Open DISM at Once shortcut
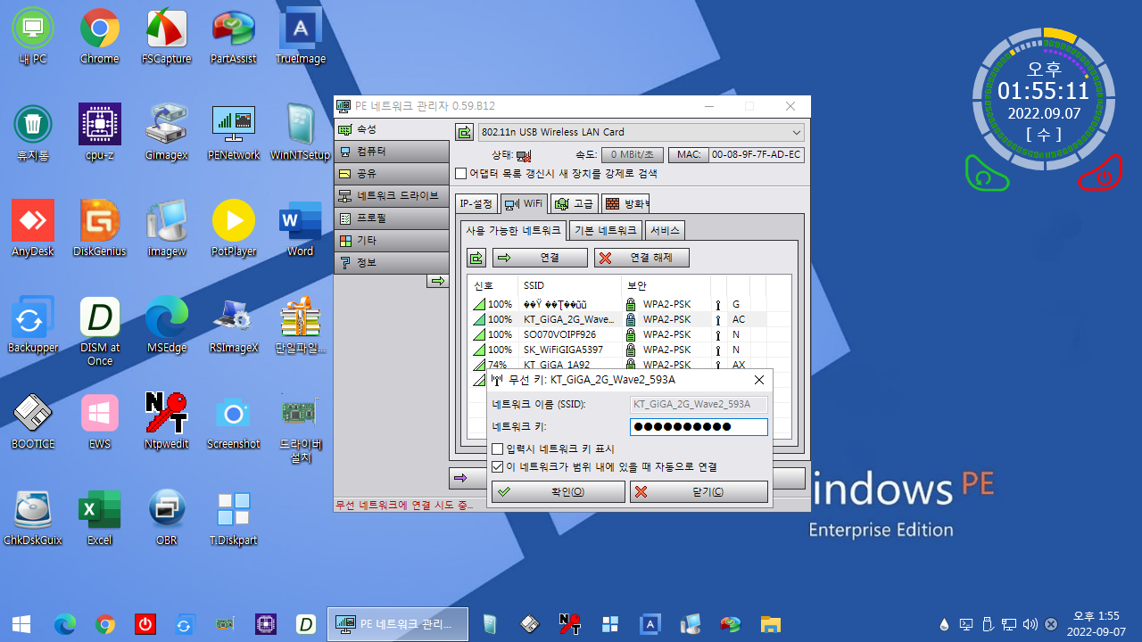Screen dimensions: 1142x642 (x=100, y=332)
